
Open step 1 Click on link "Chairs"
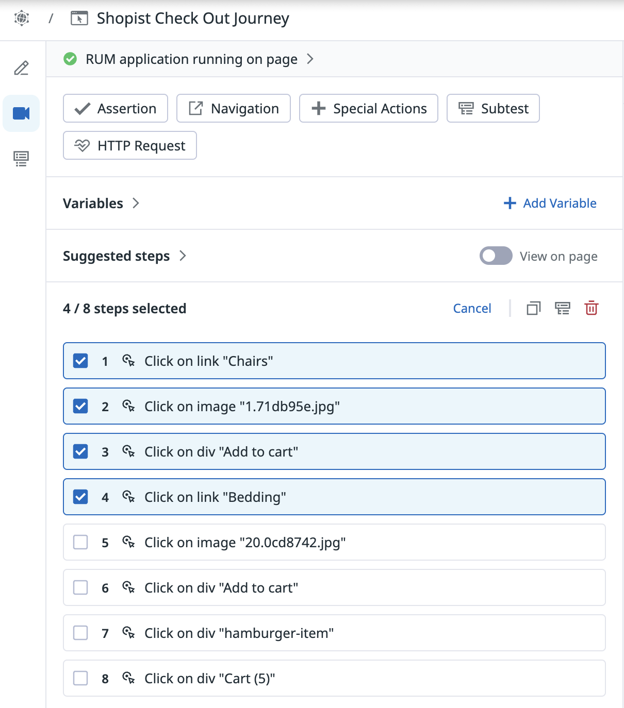(x=334, y=361)
